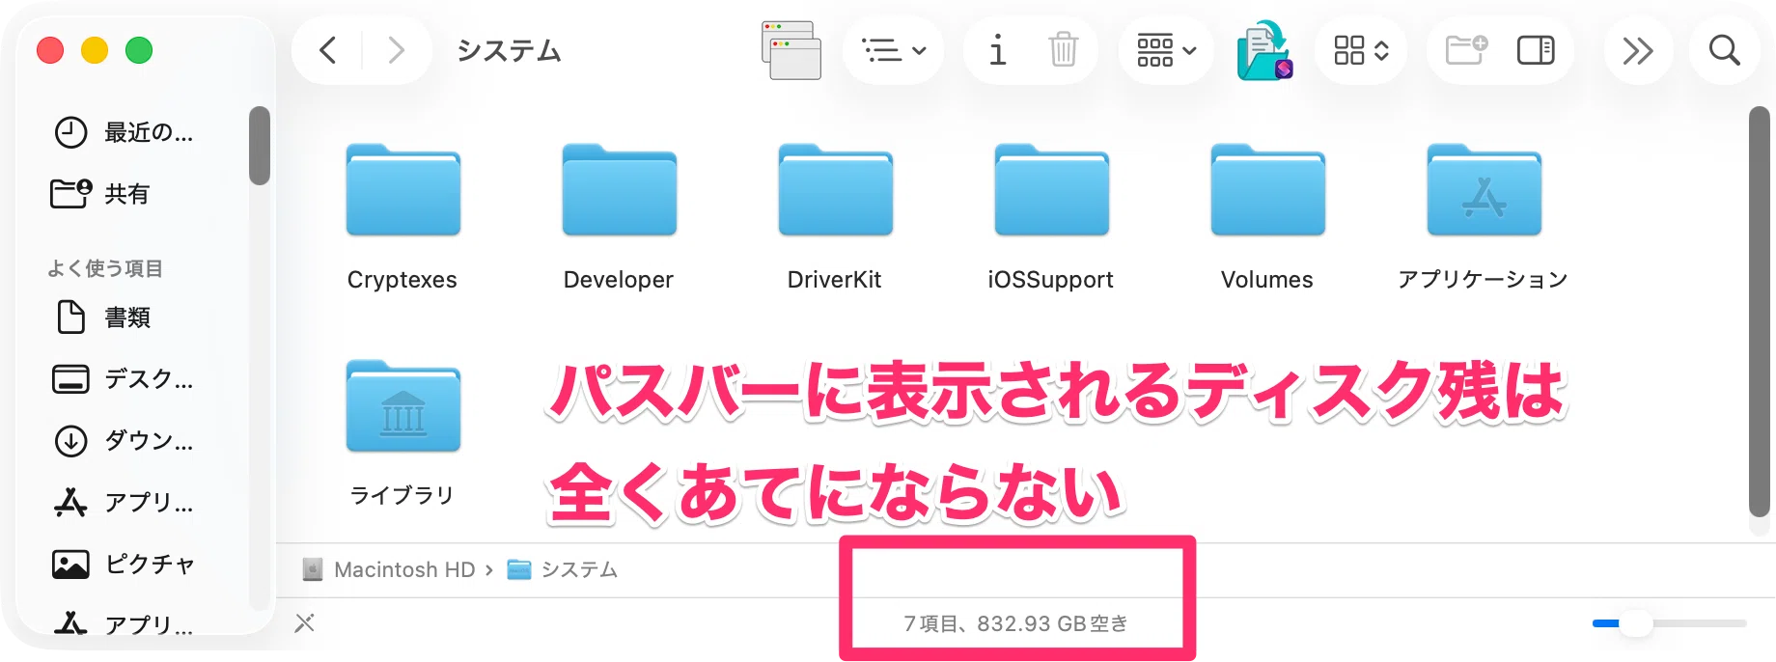
Task: Click the picture icon beside ピクチャ
Action: tap(70, 565)
